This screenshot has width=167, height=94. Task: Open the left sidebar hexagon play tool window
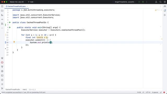coord(2,71)
